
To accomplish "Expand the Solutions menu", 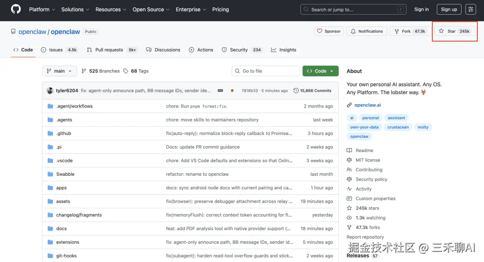I will click(x=75, y=9).
